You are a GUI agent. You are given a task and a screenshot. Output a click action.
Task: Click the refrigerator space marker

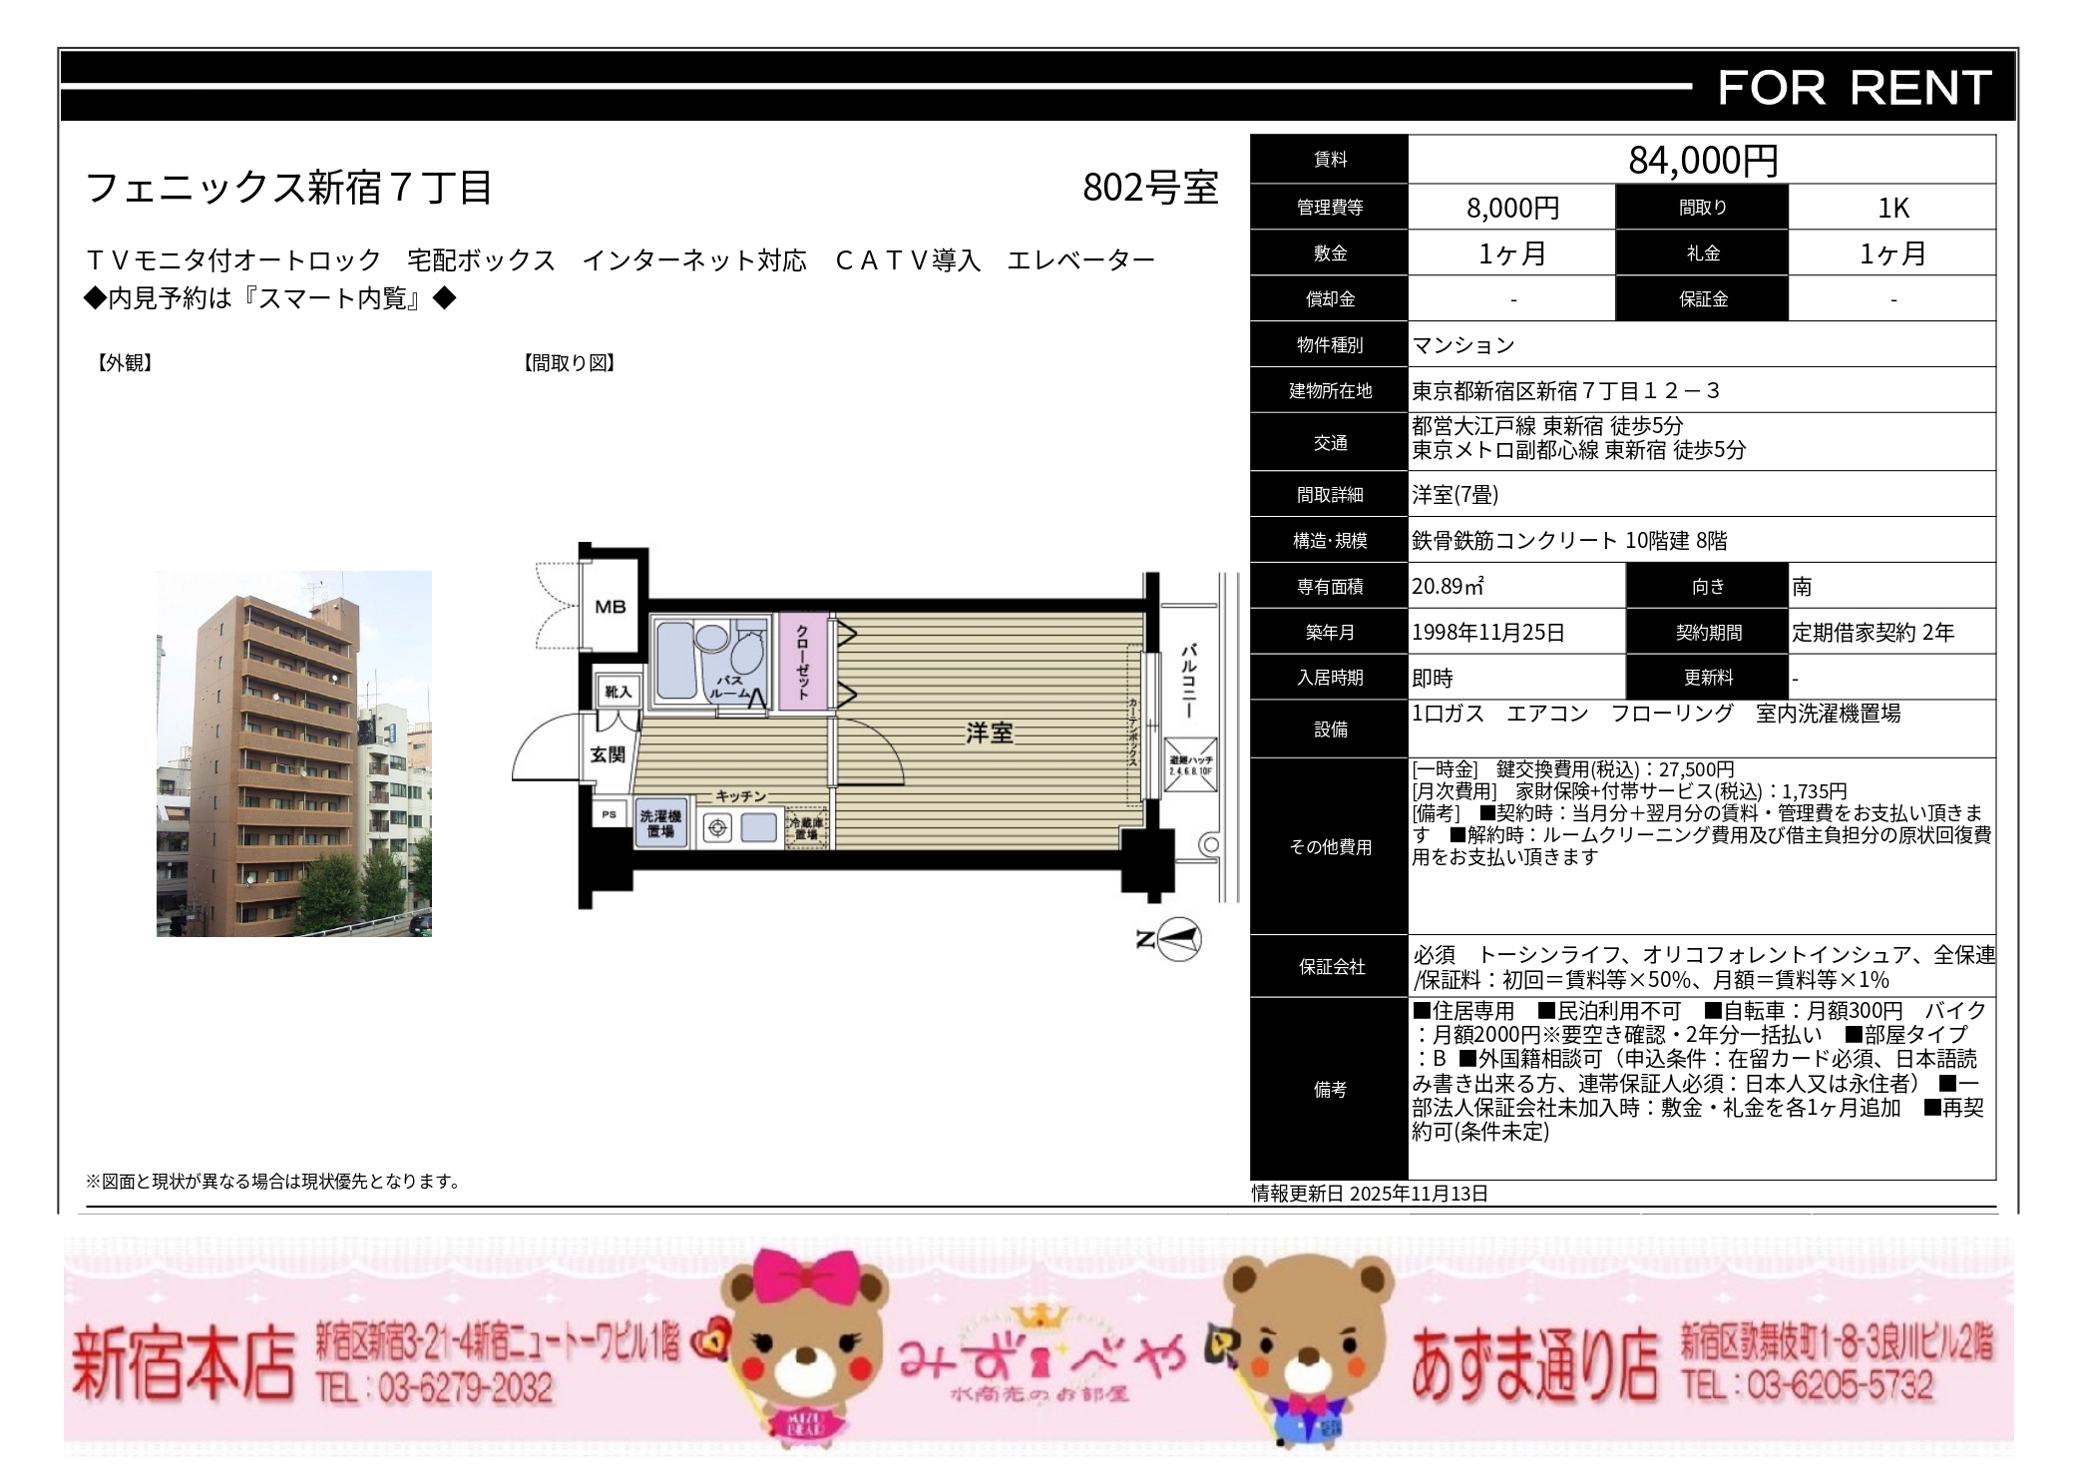tap(806, 827)
